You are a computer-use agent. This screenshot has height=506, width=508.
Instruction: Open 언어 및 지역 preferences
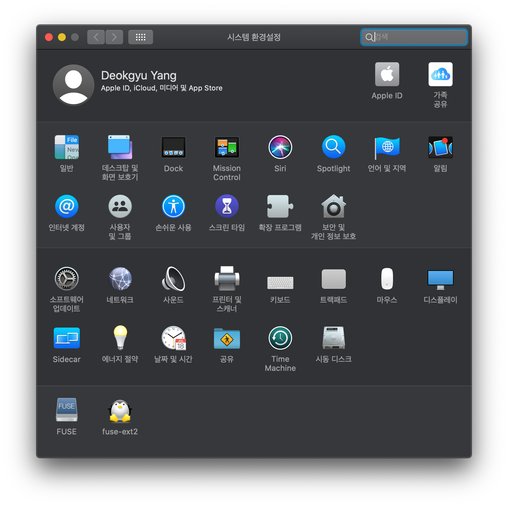tap(387, 148)
